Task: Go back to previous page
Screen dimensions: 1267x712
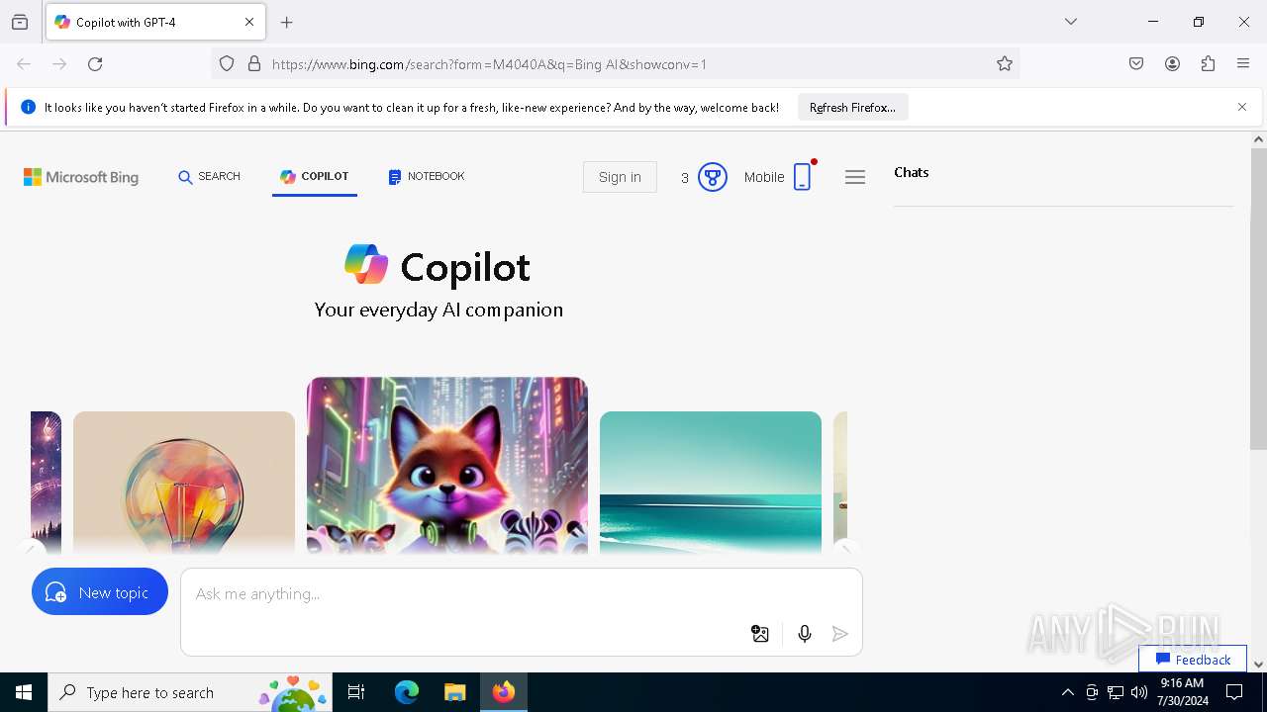Action: point(24,64)
